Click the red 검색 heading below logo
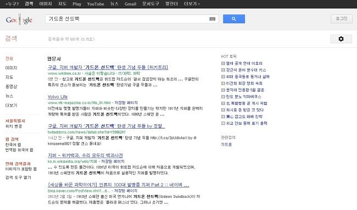The width and height of the screenshot is (357, 210). click(x=11, y=38)
